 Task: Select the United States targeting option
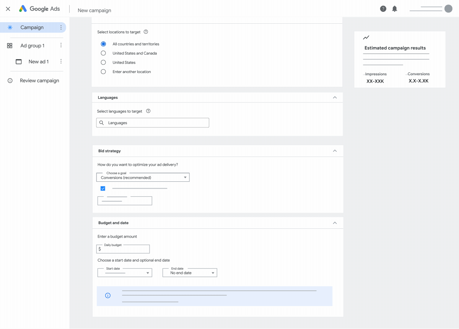[x=103, y=62]
